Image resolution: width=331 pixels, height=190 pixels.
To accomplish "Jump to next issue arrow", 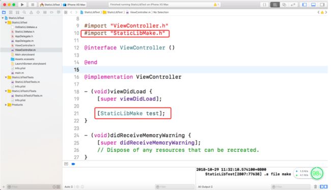I will pyautogui.click(x=326, y=12).
